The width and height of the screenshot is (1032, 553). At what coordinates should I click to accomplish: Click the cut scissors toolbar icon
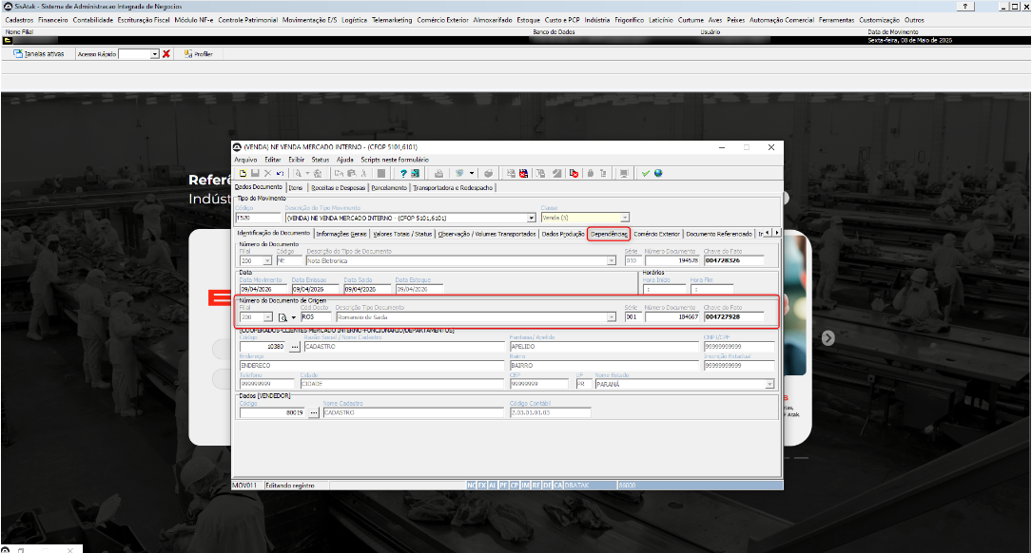[x=363, y=174]
